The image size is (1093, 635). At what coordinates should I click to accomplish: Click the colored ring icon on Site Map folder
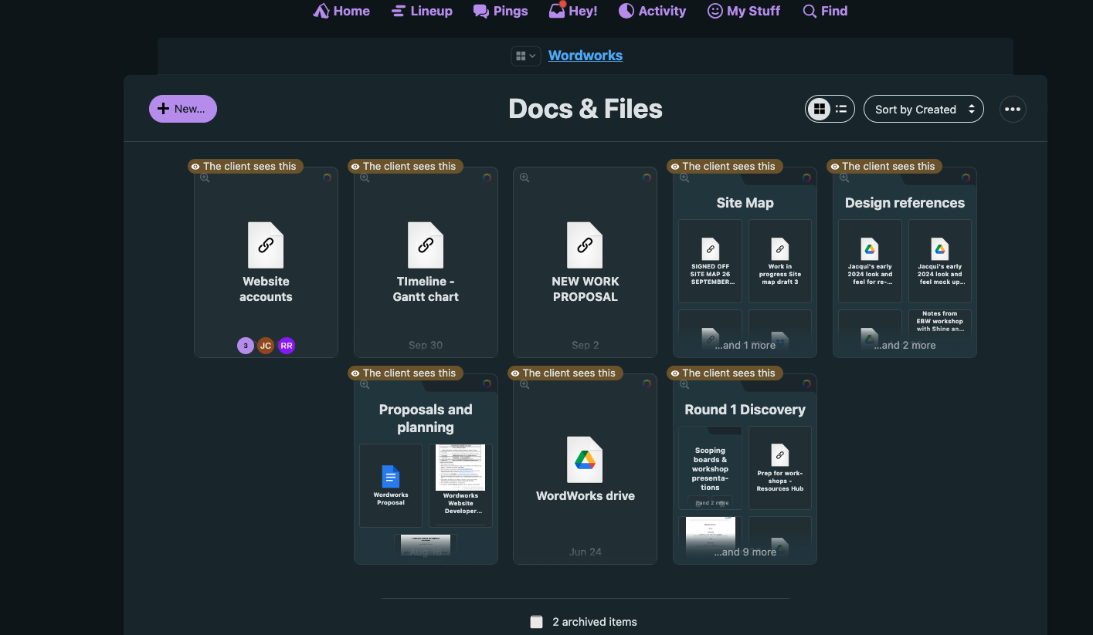[x=806, y=177]
